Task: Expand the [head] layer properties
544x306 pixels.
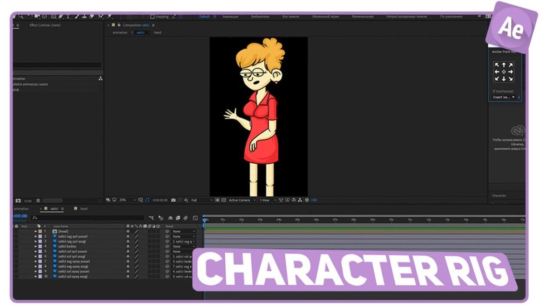Action: [36, 231]
